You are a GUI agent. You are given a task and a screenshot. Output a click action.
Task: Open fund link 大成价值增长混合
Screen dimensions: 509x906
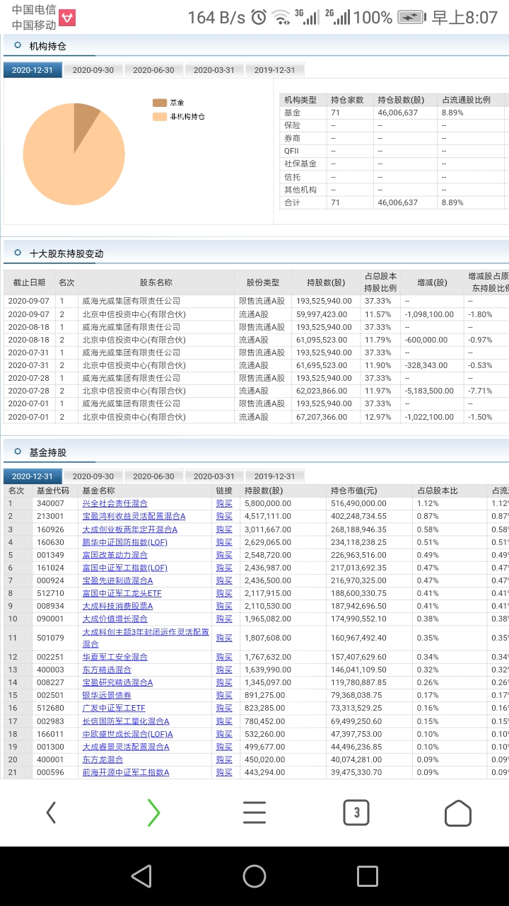click(115, 619)
